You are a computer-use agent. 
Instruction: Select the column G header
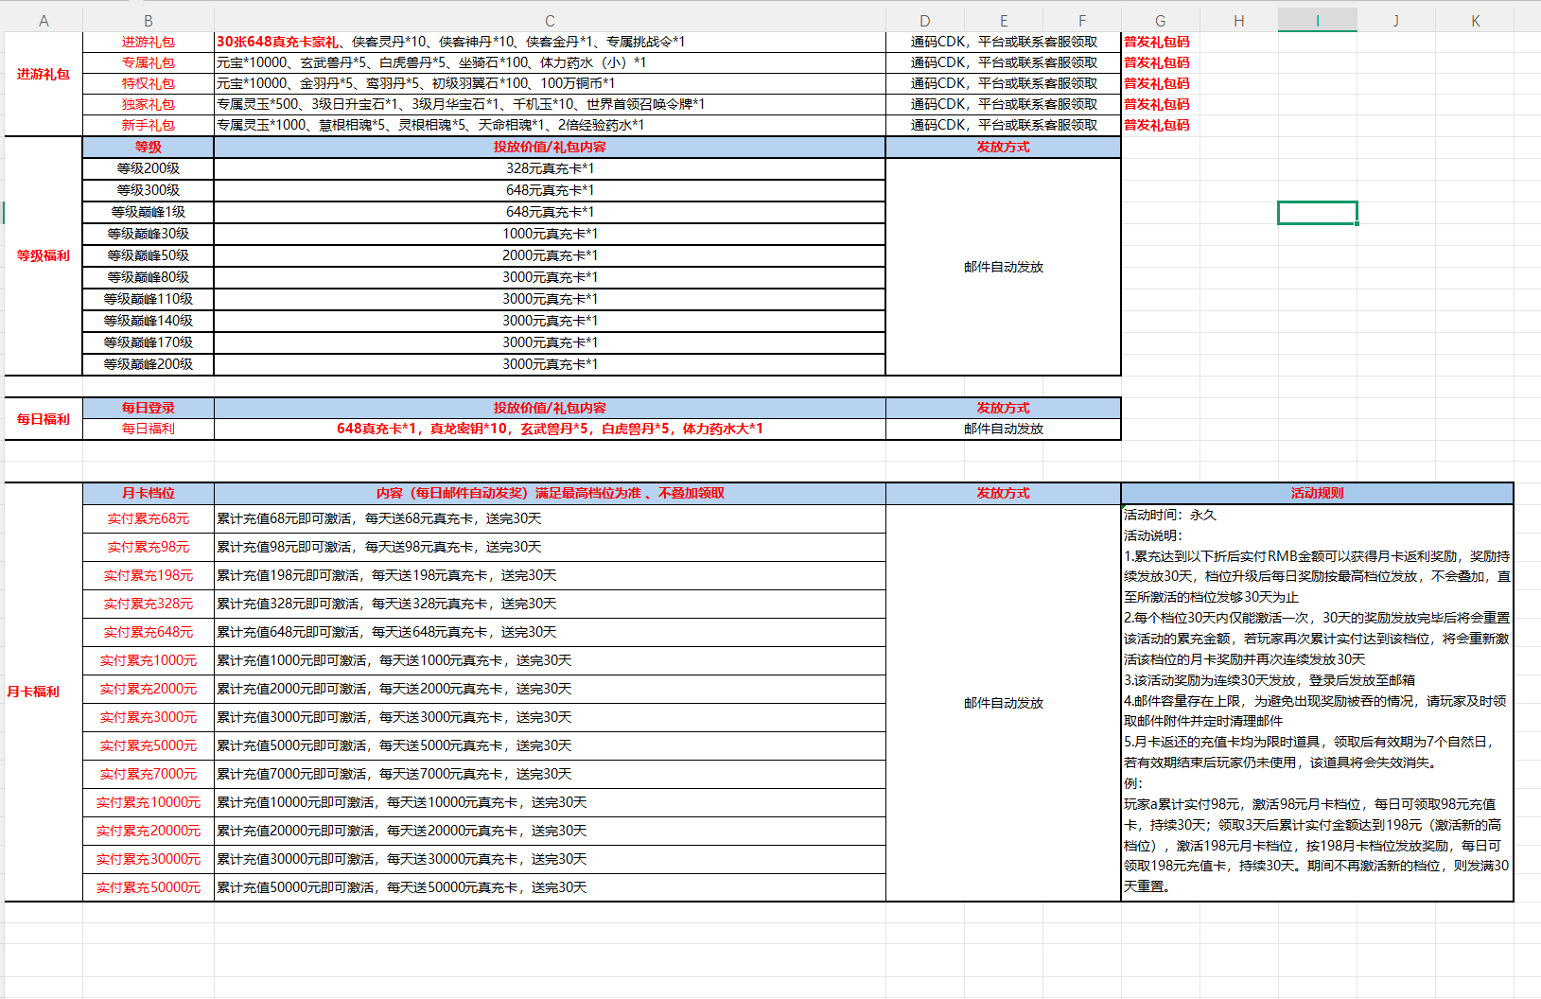point(1160,21)
